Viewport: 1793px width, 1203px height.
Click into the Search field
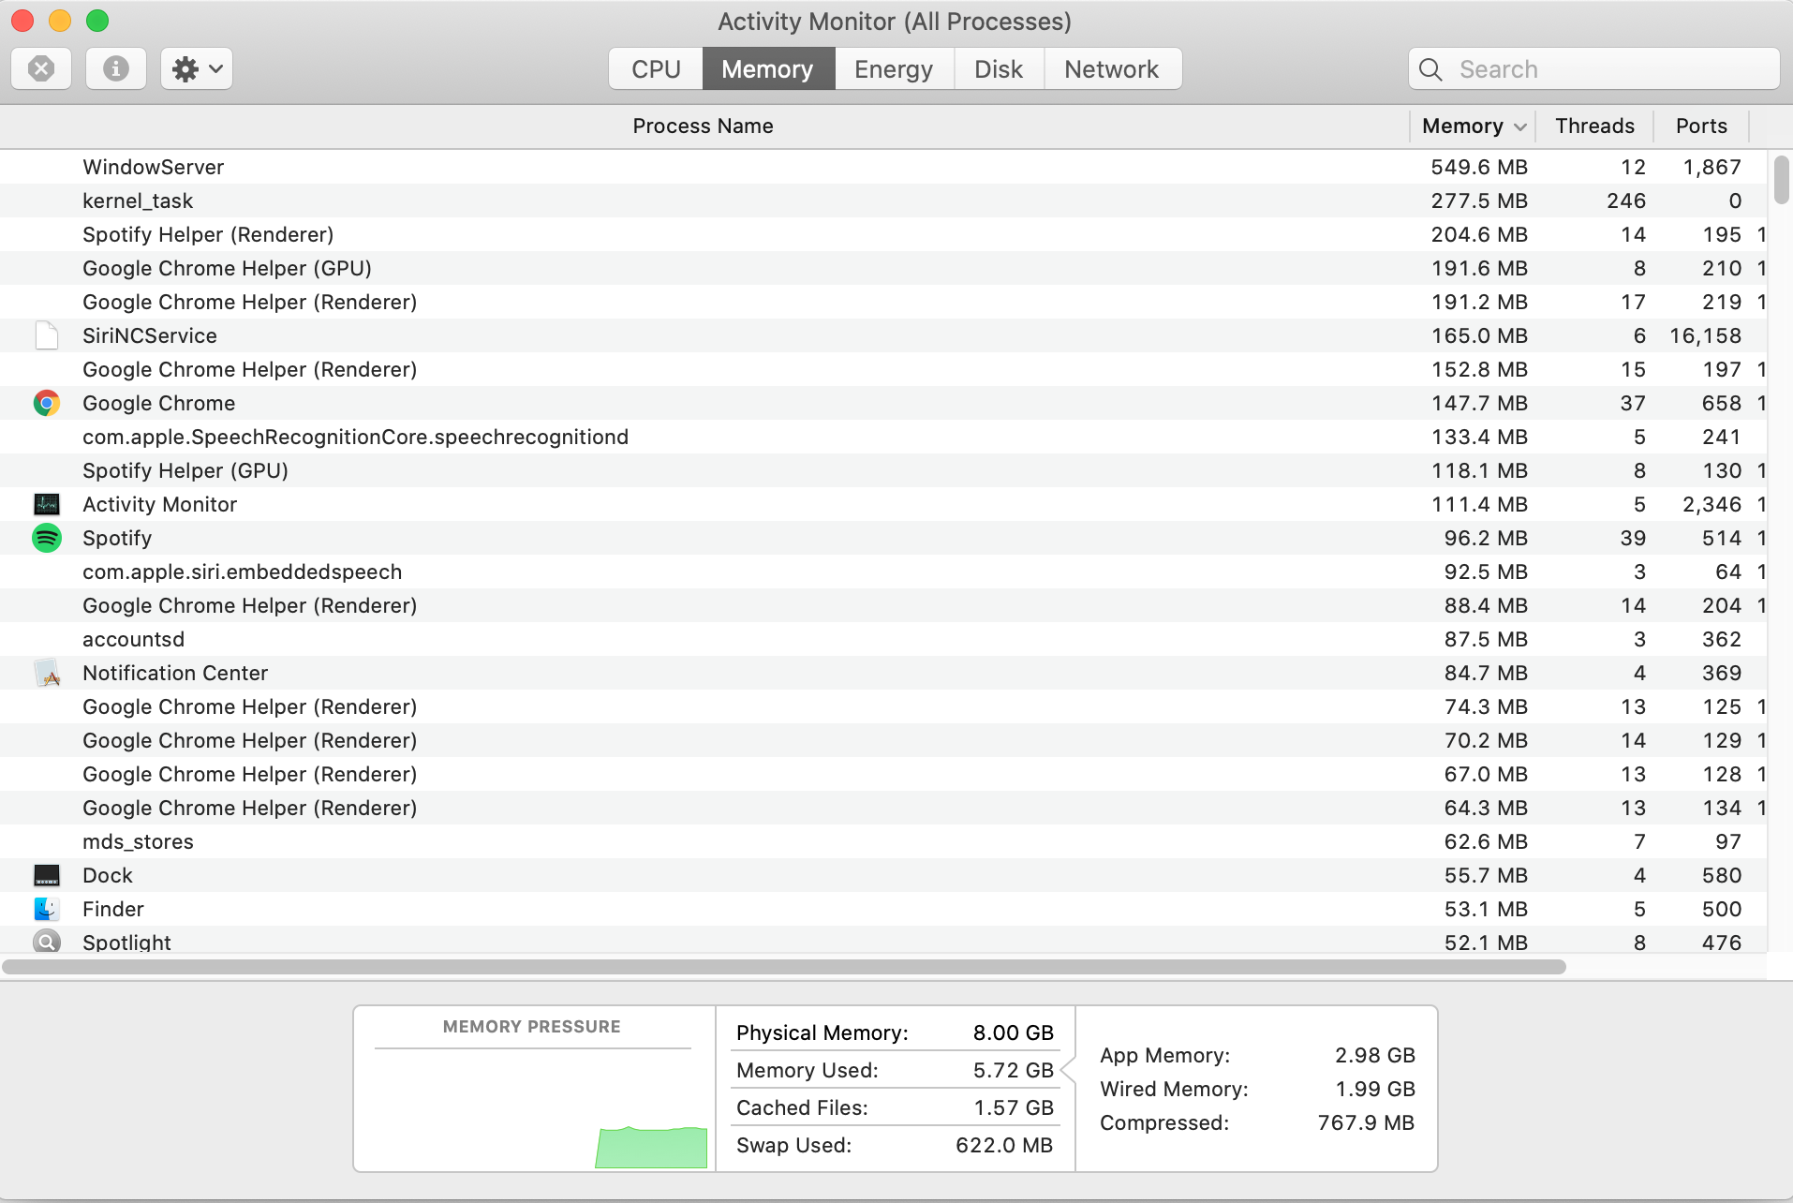point(1594,69)
